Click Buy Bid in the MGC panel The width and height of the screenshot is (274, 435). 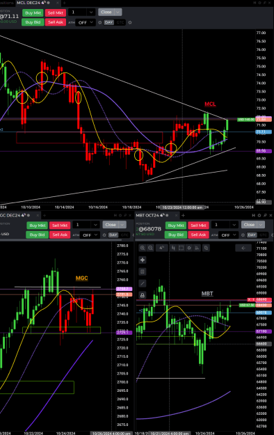pos(37,235)
